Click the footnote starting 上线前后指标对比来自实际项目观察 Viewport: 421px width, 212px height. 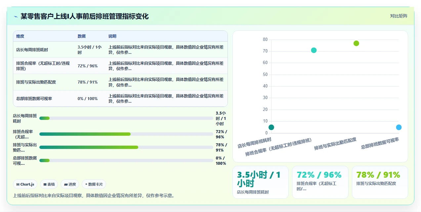tap(94, 195)
